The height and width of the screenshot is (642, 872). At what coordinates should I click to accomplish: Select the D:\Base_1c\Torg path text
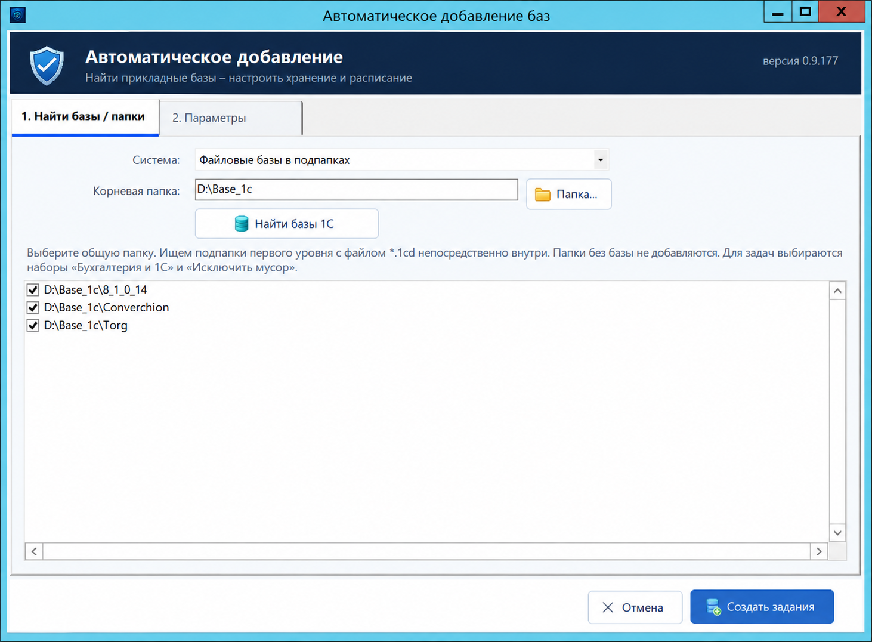pyautogui.click(x=86, y=326)
